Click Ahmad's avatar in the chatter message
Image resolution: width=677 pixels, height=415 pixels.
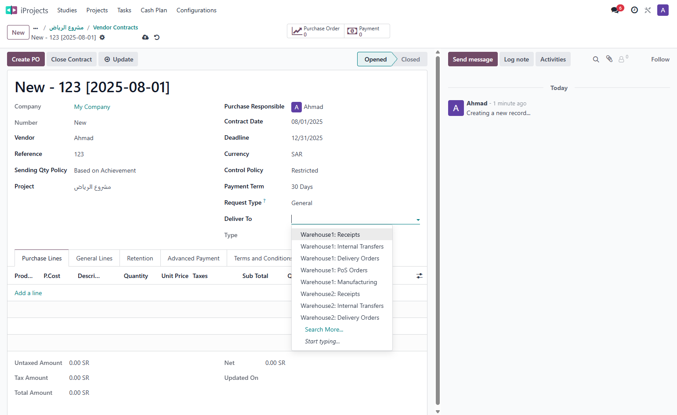pos(456,108)
